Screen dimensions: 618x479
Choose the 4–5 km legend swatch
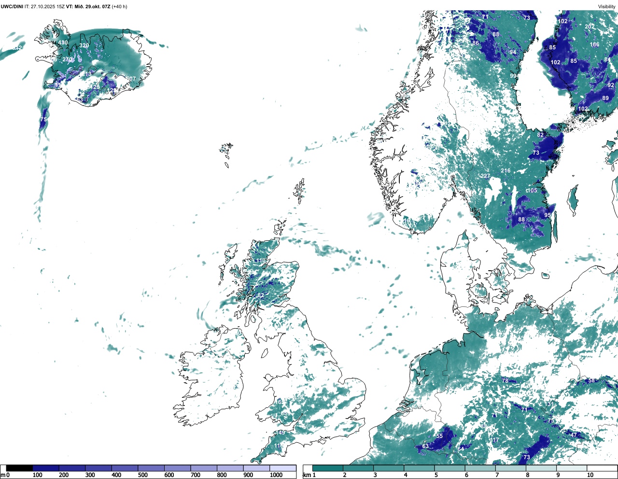pyautogui.click(x=419, y=468)
